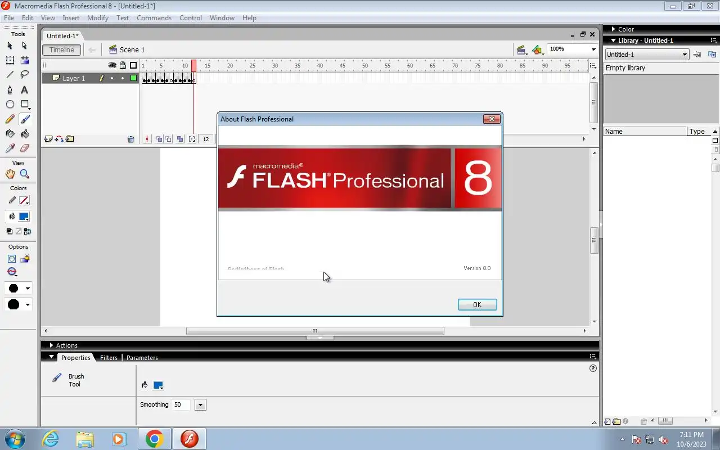This screenshot has height=450, width=720.
Task: Open the Edit Symbols dropdown
Action: [x=538, y=50]
